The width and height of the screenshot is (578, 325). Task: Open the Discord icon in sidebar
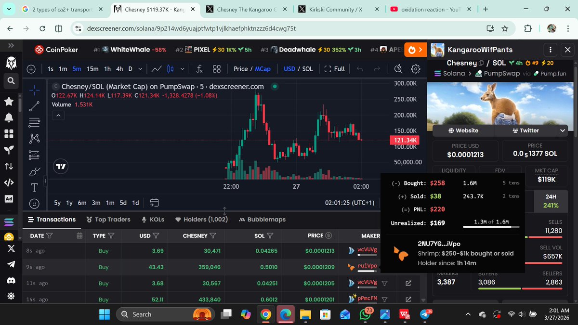10,280
